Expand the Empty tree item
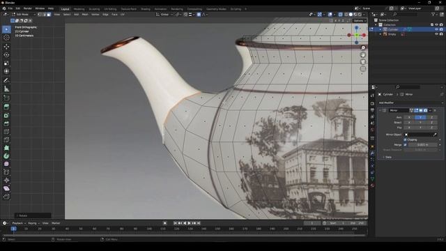The width and height of the screenshot is (446, 251). 380,34
